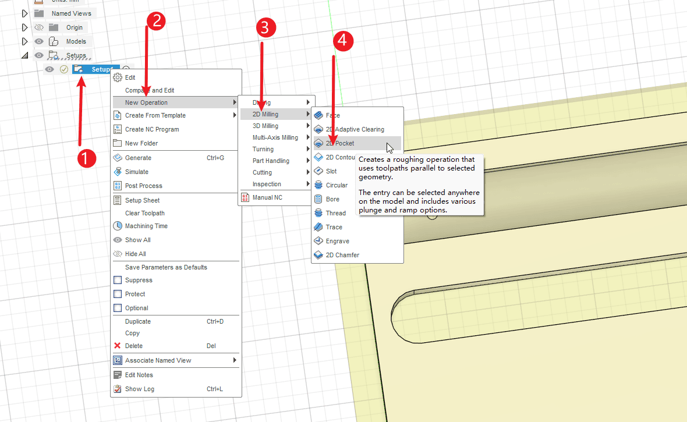Select the 2D Adaptive Clearing icon
Viewport: 687px width, 422px height.
318,129
